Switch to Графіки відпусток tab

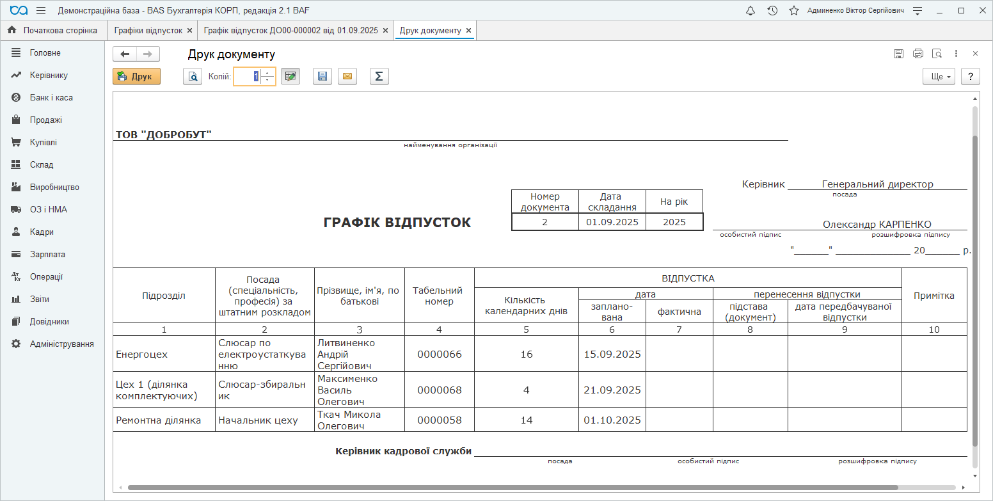pos(148,31)
